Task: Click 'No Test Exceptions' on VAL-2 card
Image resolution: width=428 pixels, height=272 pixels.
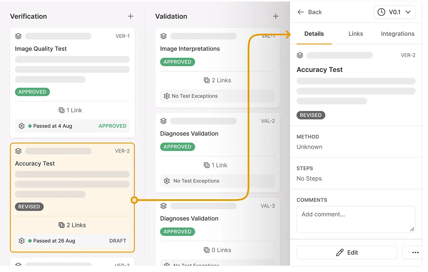Action: click(x=196, y=181)
